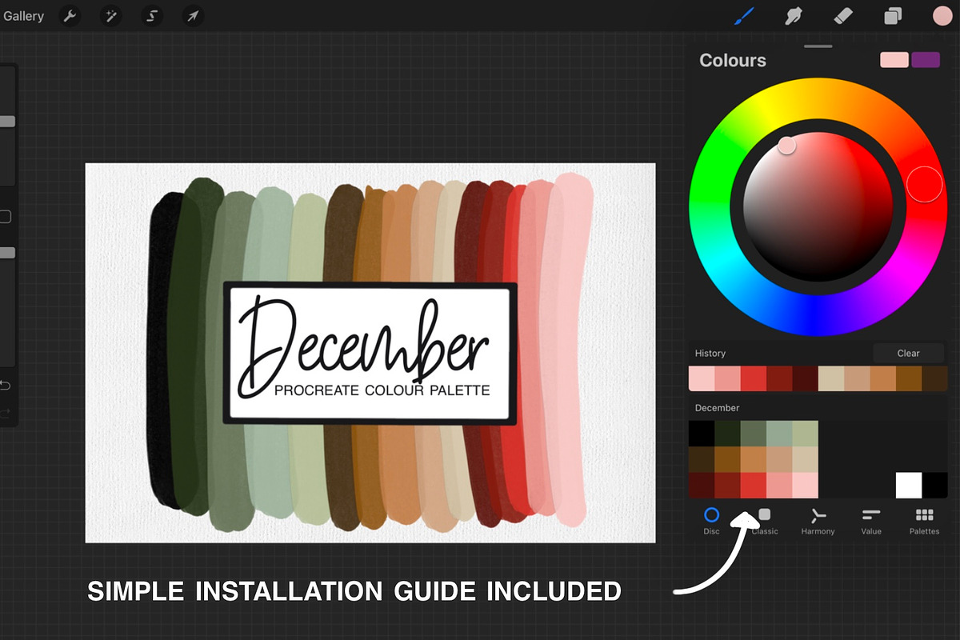The height and width of the screenshot is (640, 960).
Task: Click the saturation disc selector handle
Action: click(787, 145)
